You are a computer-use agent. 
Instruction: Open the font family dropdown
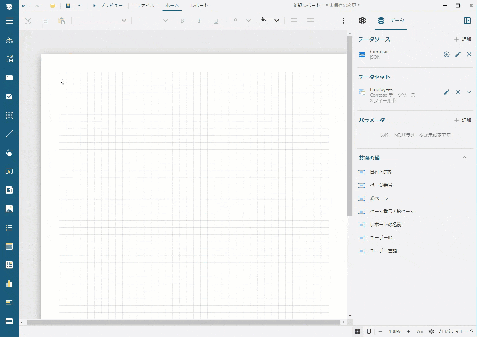coord(124,21)
